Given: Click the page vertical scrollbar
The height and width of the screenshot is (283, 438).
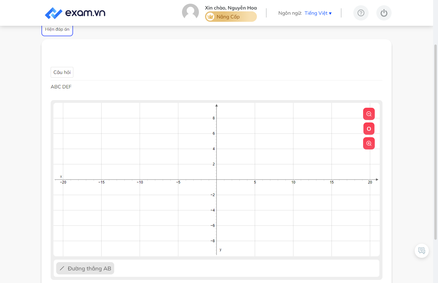Looking at the screenshot, I should (435, 142).
